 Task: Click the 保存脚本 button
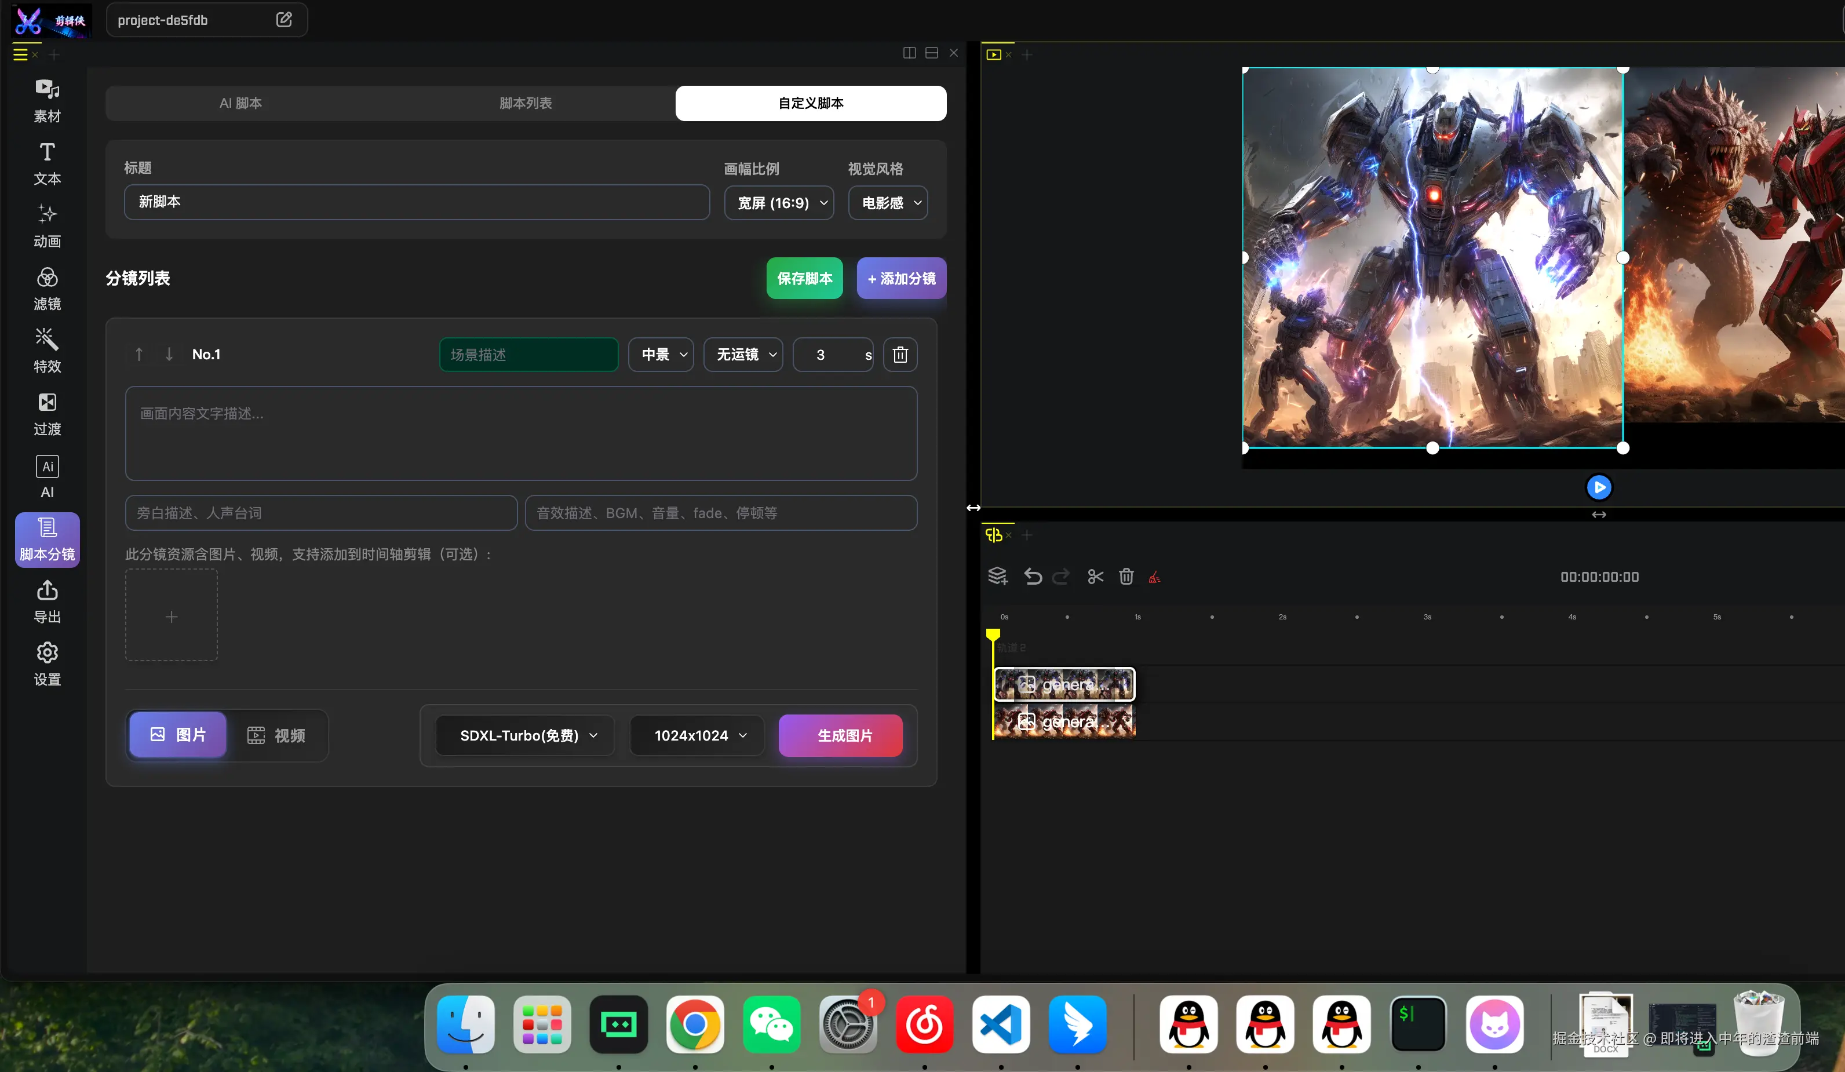(804, 278)
